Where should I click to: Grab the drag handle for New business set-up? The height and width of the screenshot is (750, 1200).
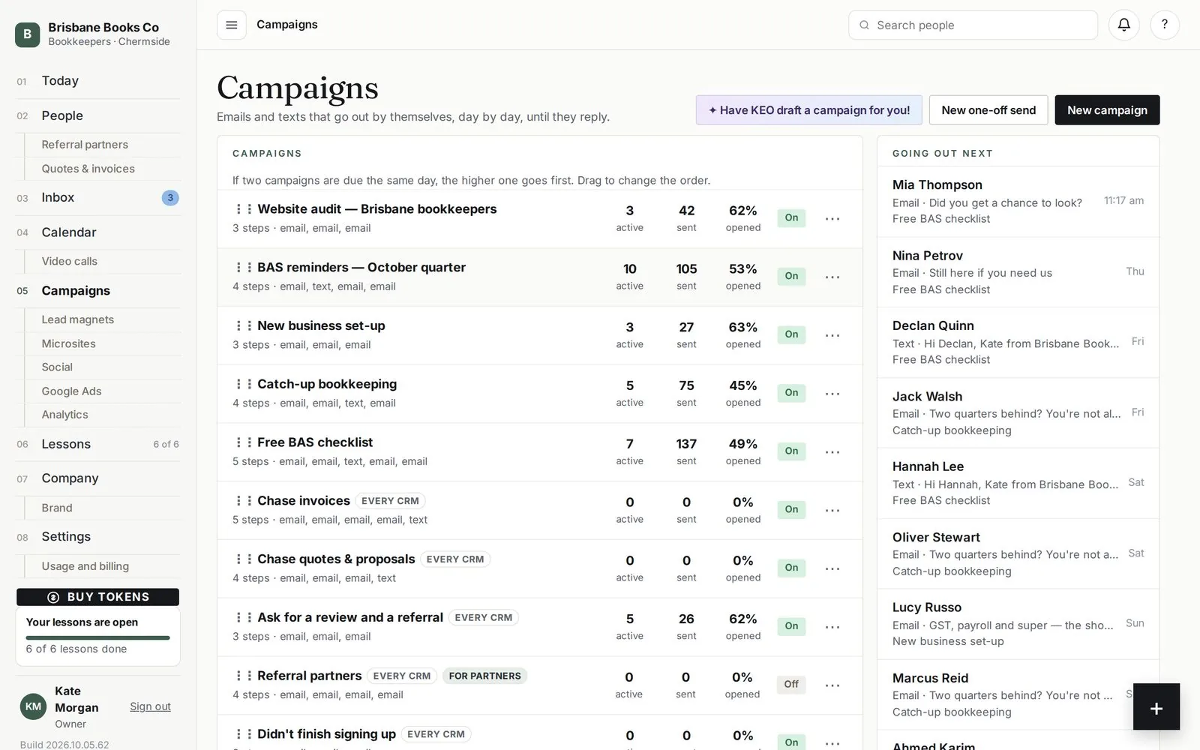coord(244,325)
